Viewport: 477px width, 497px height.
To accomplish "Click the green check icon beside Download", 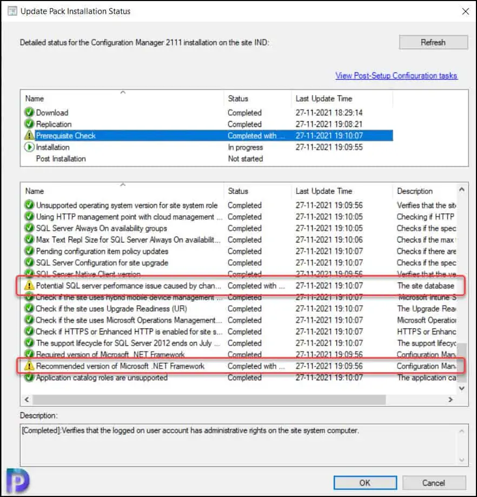I will pos(29,112).
